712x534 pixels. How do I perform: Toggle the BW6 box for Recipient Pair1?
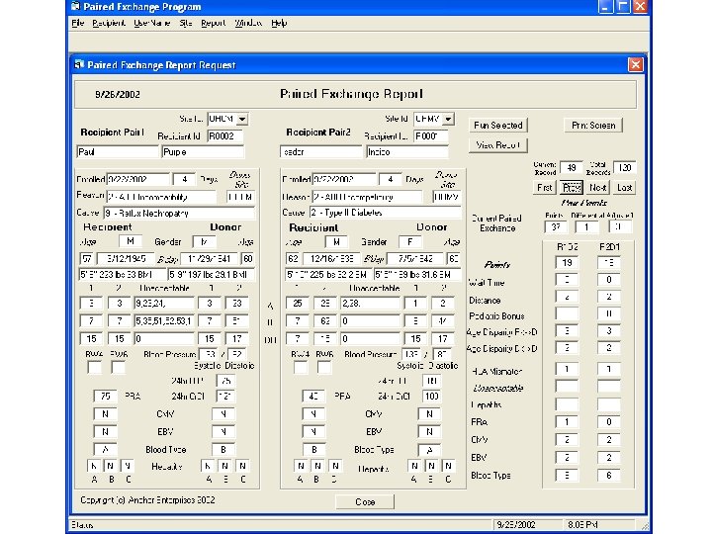click(118, 368)
